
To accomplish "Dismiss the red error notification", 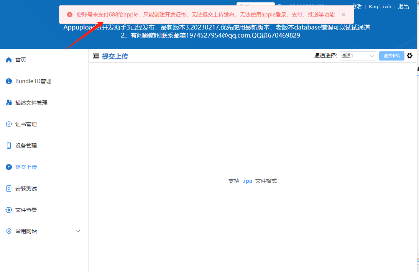I will coord(343,15).
